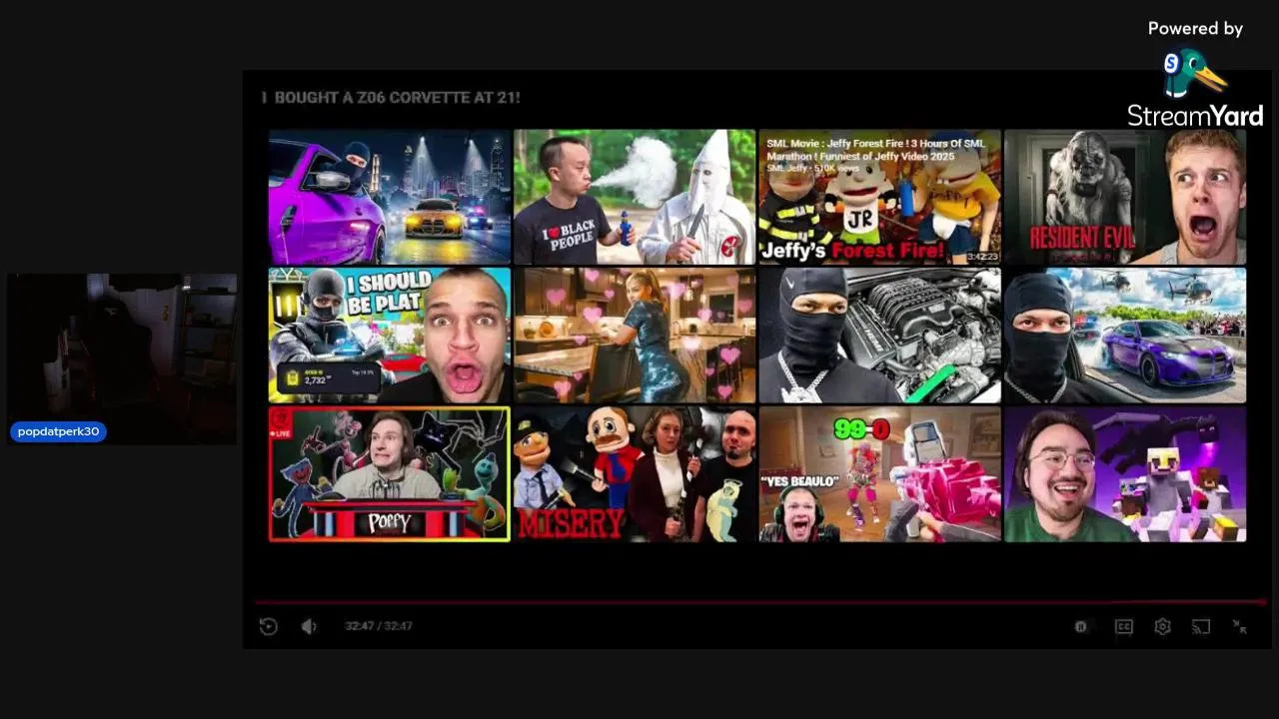Toggle closed captions (CC)
1279x719 pixels.
click(1124, 626)
